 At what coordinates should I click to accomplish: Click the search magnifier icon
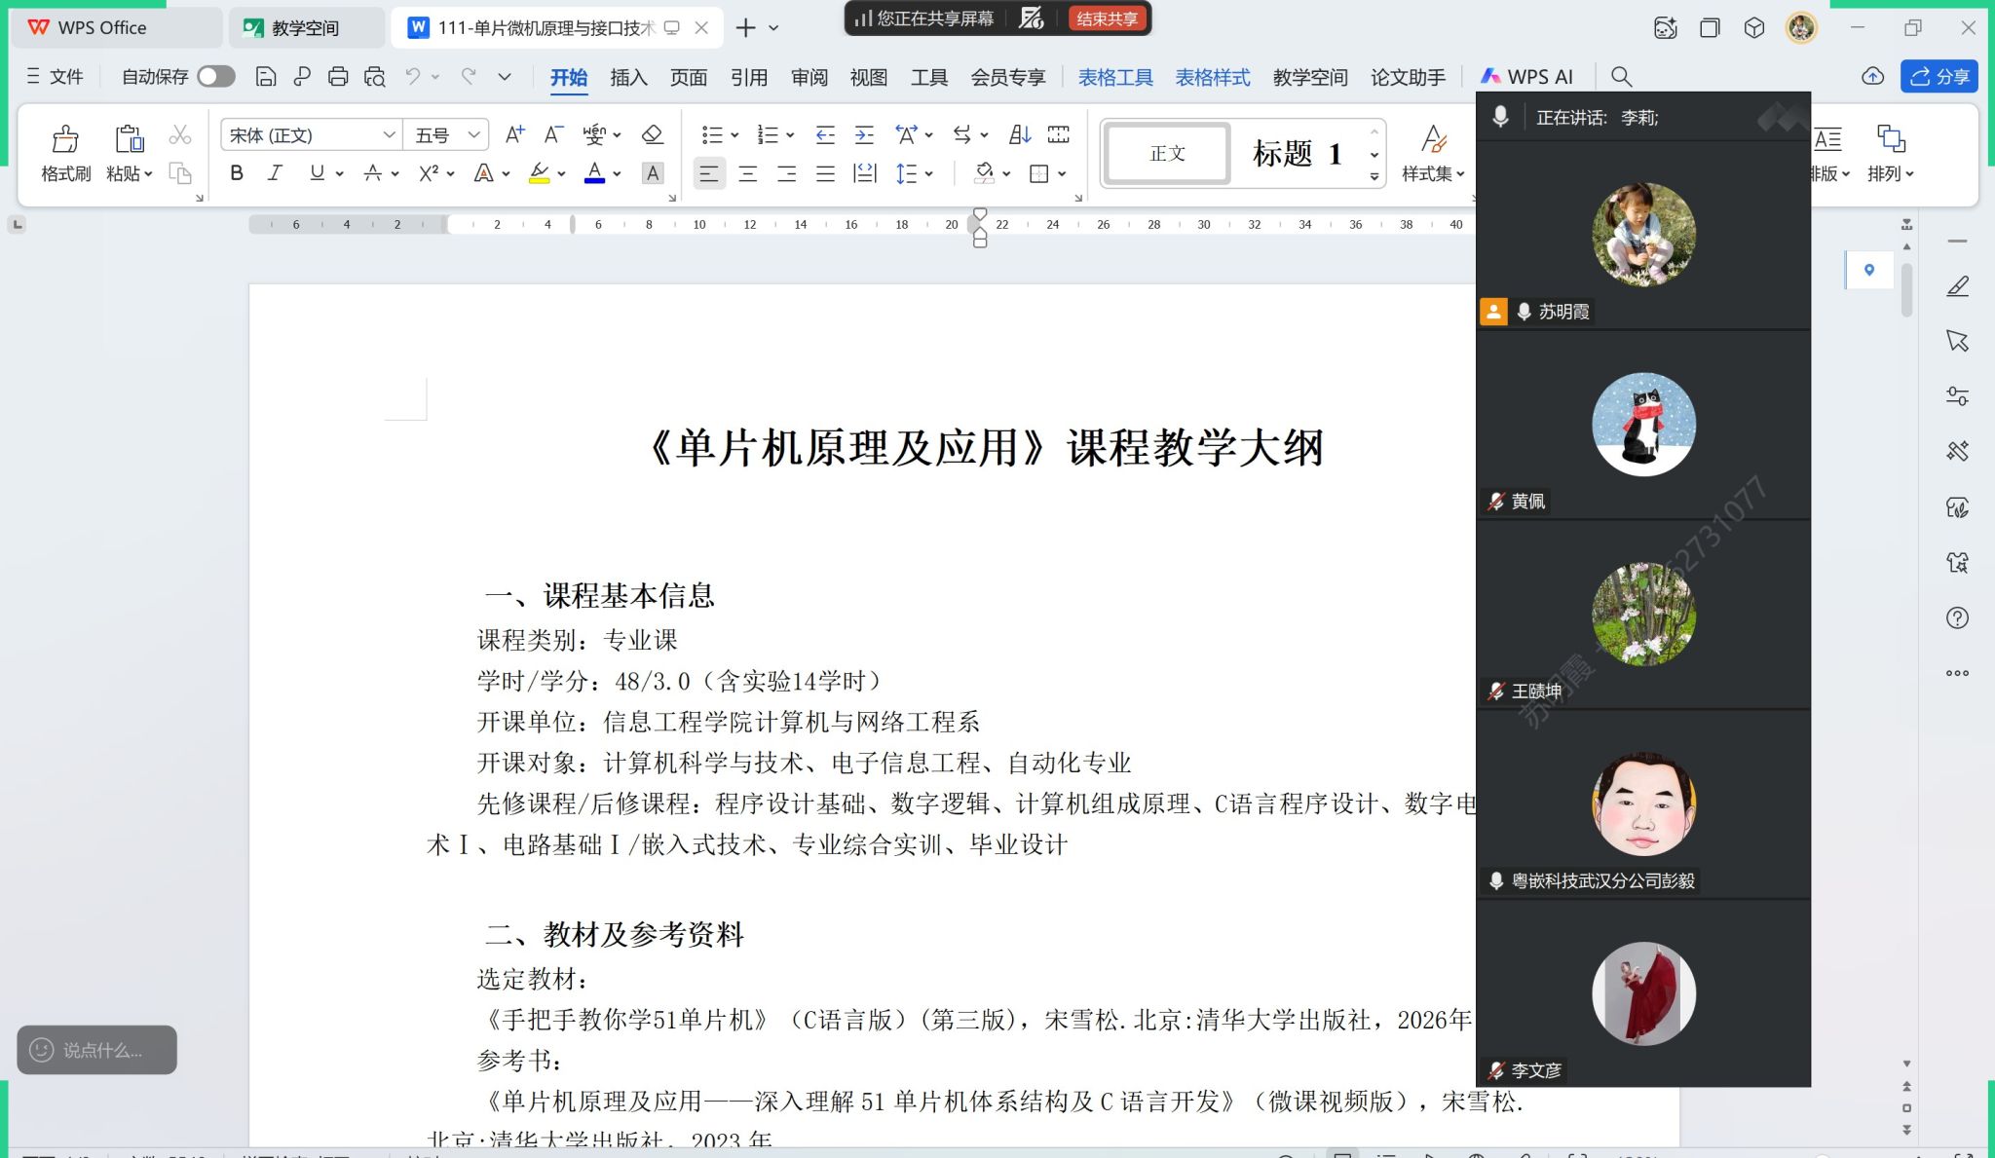coord(1621,77)
